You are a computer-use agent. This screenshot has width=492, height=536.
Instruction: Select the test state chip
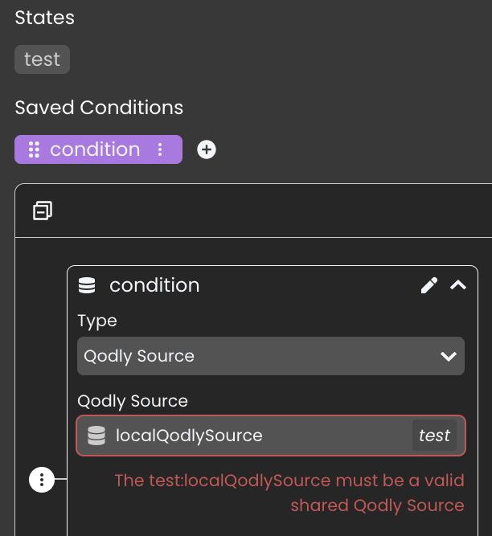pos(43,59)
